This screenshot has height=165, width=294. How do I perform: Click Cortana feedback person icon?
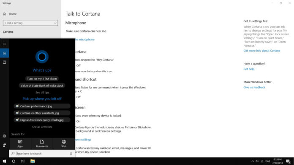[x=4, y=145]
